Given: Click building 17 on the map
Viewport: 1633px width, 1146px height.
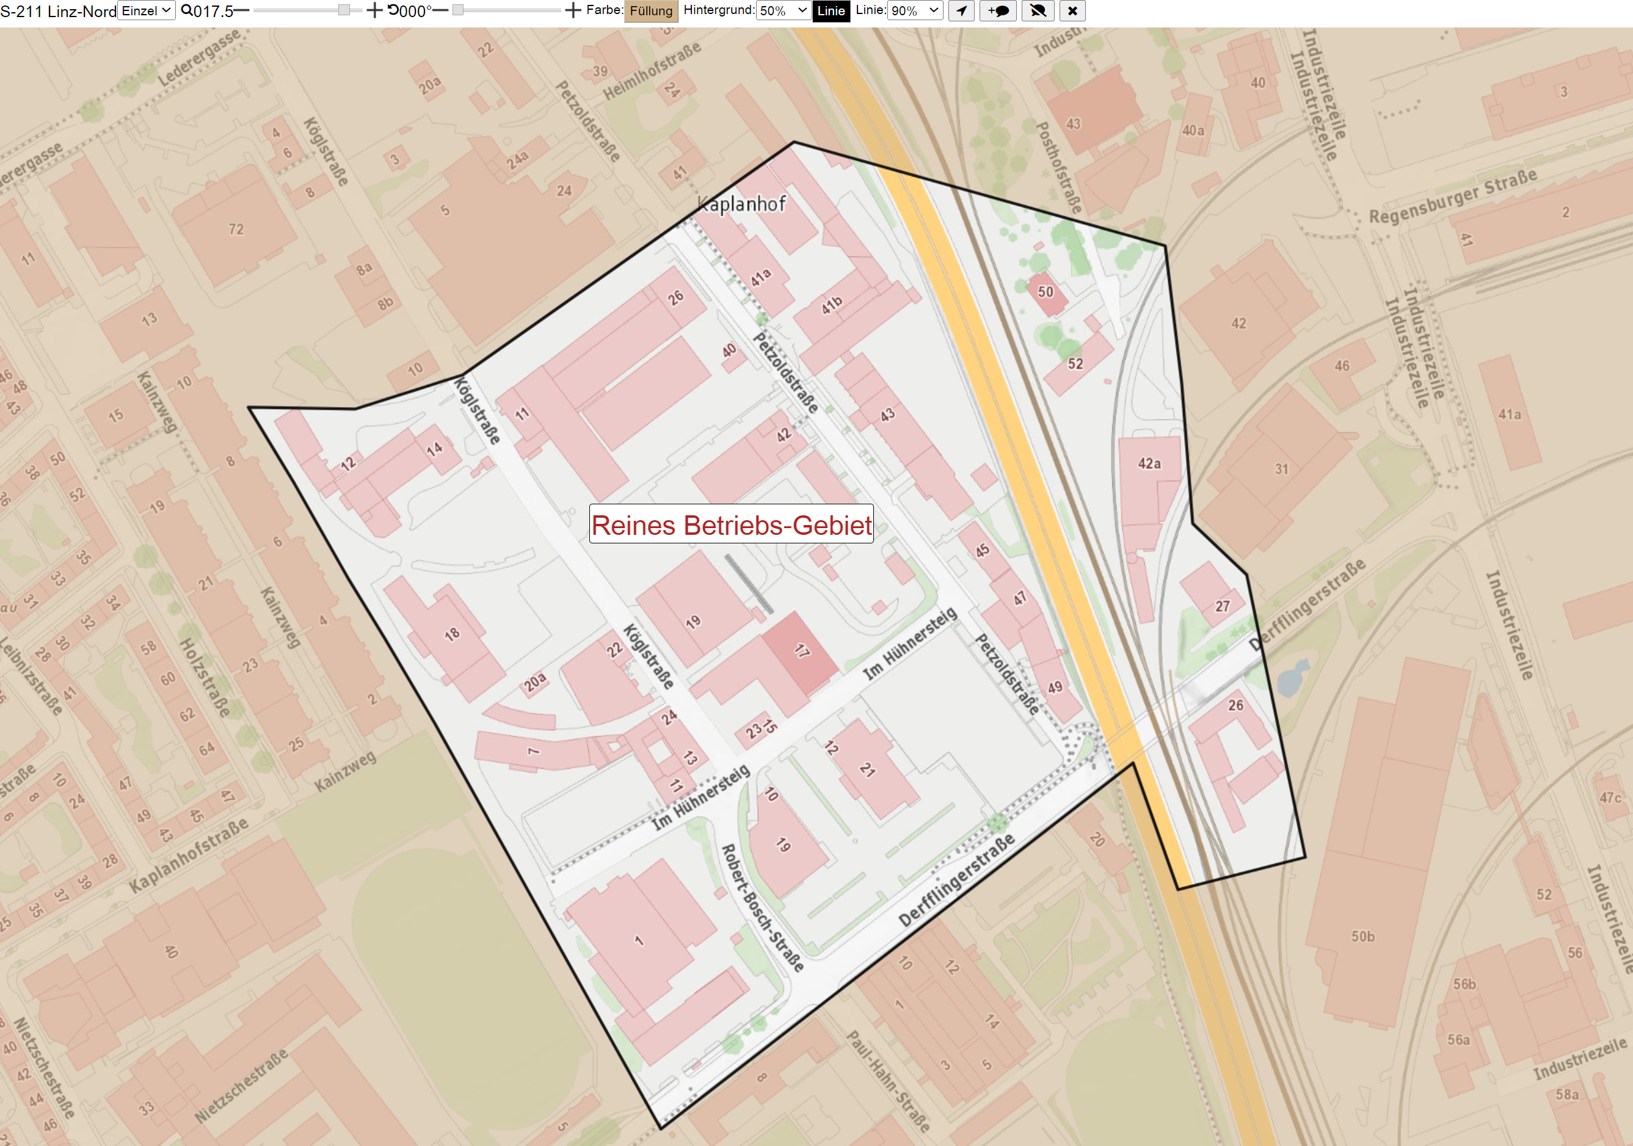Looking at the screenshot, I should tap(802, 650).
